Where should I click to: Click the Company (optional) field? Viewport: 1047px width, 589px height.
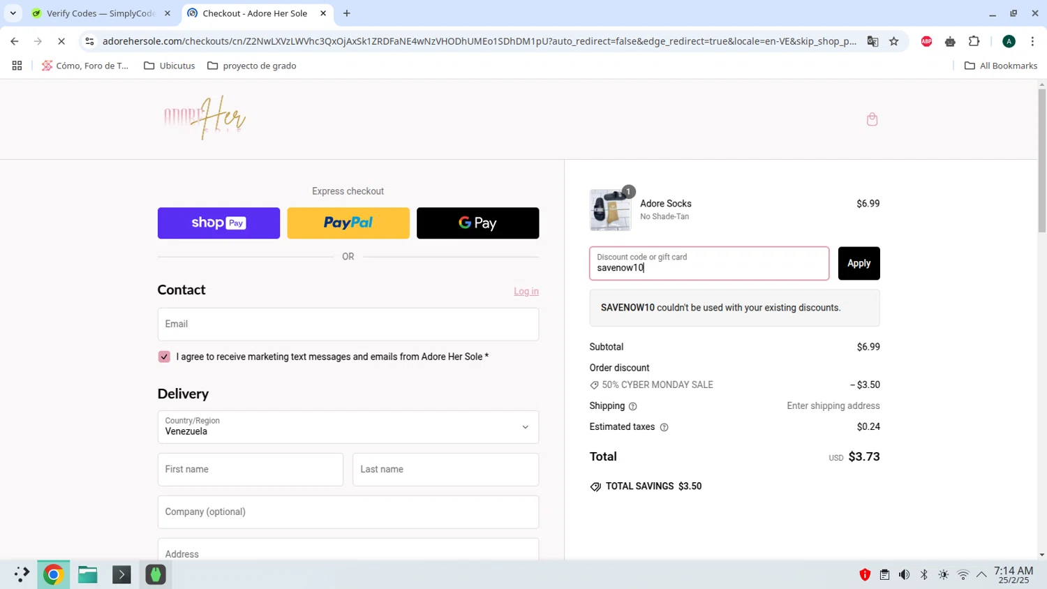click(348, 512)
